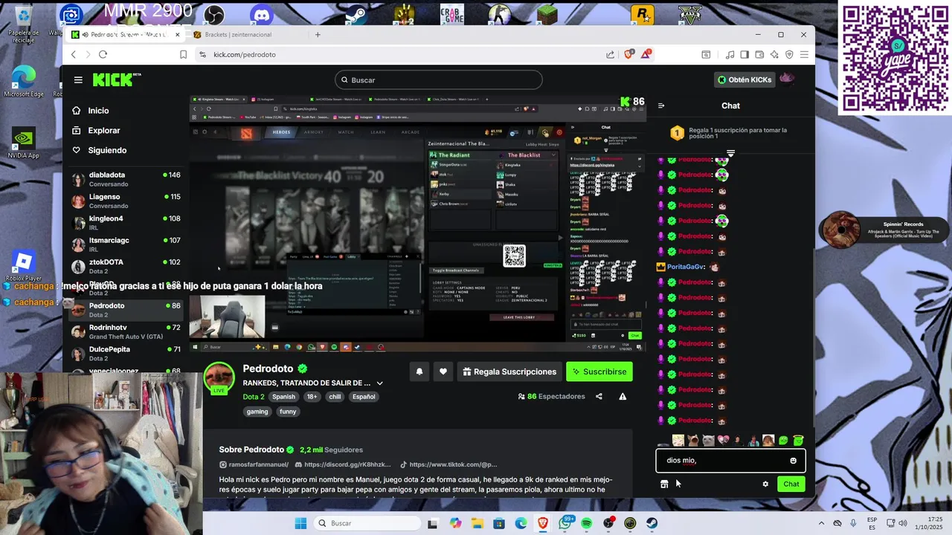Open Explorar in the sidebar

tap(104, 131)
